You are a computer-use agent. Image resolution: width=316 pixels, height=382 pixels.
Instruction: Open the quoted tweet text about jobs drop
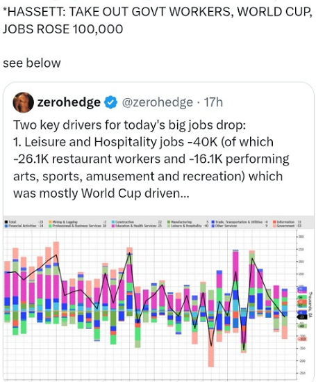(x=151, y=159)
